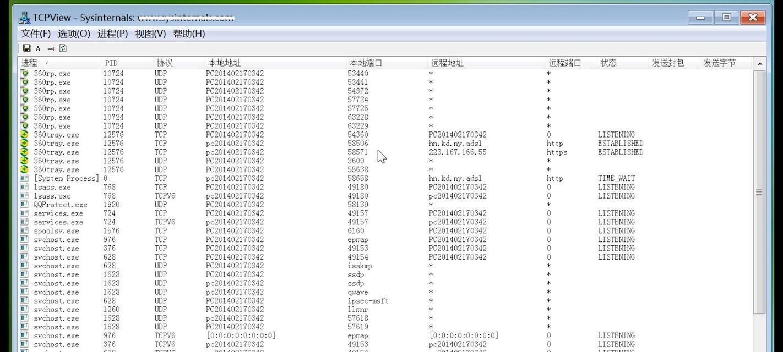This screenshot has height=352, width=783.
Task: Select the https remote port cell
Action: (557, 152)
